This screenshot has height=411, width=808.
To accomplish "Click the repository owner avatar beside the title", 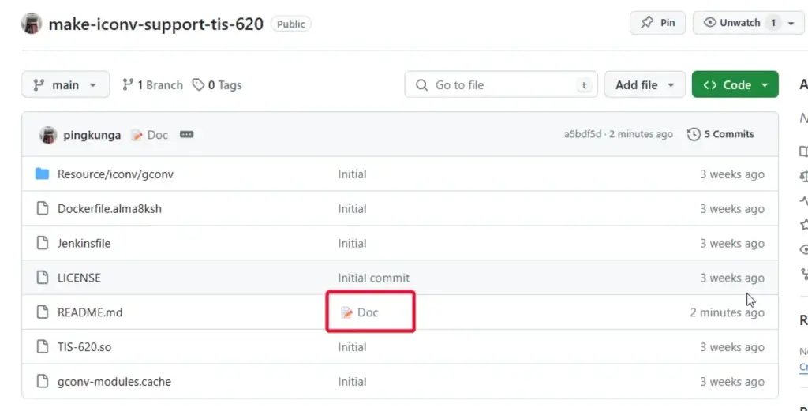I will pos(32,24).
